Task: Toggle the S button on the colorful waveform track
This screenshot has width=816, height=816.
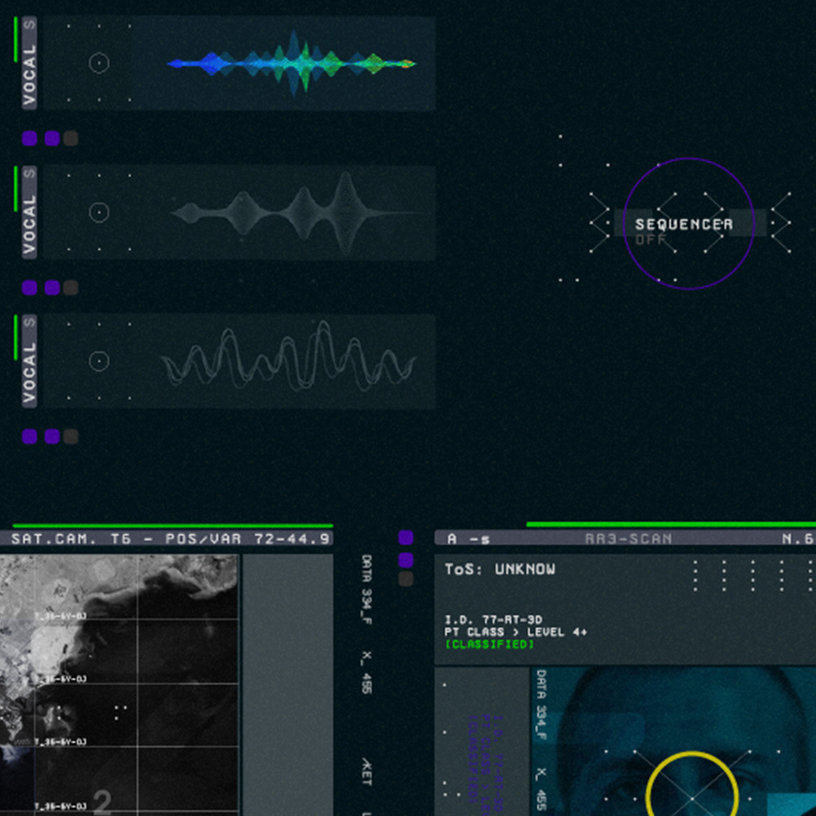Action: click(x=29, y=24)
